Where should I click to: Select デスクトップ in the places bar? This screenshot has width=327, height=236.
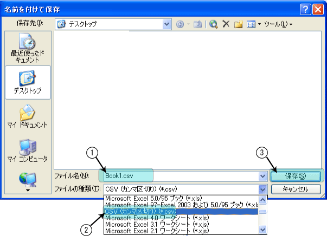28,82
